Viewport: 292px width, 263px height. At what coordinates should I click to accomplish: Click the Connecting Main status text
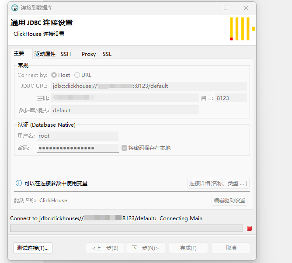pos(181,218)
